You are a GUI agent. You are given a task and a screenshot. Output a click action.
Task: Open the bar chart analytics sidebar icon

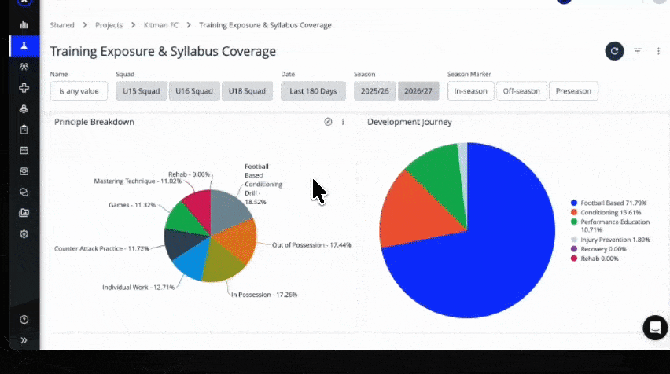[x=24, y=25]
